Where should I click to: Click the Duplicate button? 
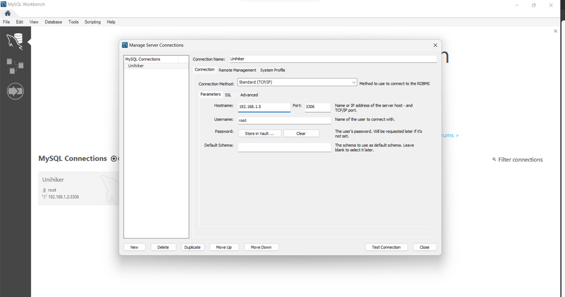point(193,247)
